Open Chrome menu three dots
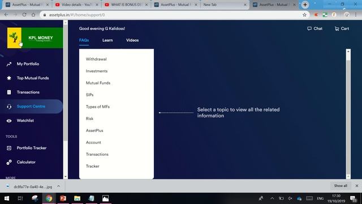 tap(356, 15)
